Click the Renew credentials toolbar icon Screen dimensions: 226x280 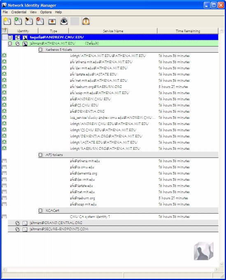click(18, 21)
